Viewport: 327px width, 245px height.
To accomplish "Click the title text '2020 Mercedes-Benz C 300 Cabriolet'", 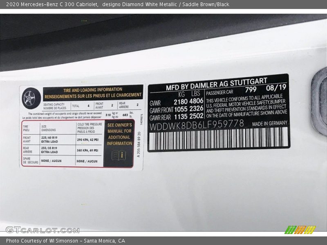I will [x=52, y=4].
